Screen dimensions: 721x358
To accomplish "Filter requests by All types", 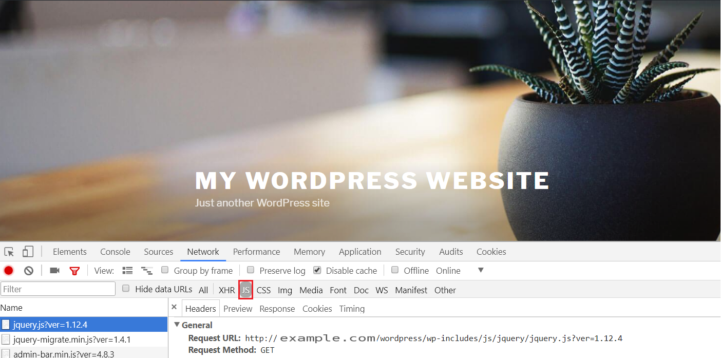I will click(x=203, y=290).
